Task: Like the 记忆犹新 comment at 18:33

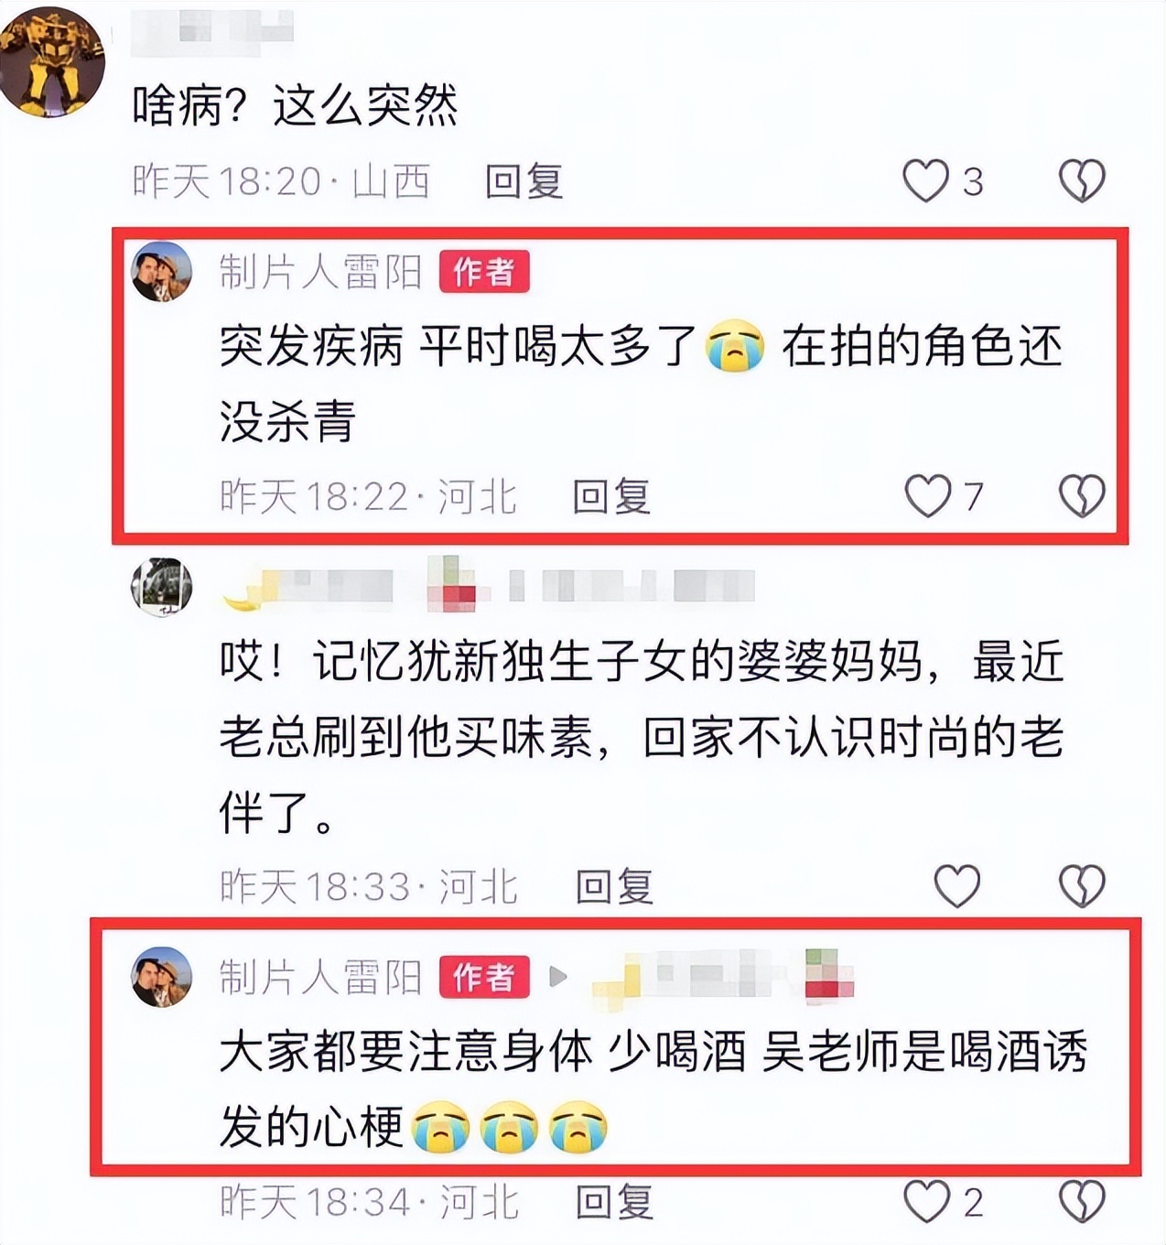Action: click(956, 885)
